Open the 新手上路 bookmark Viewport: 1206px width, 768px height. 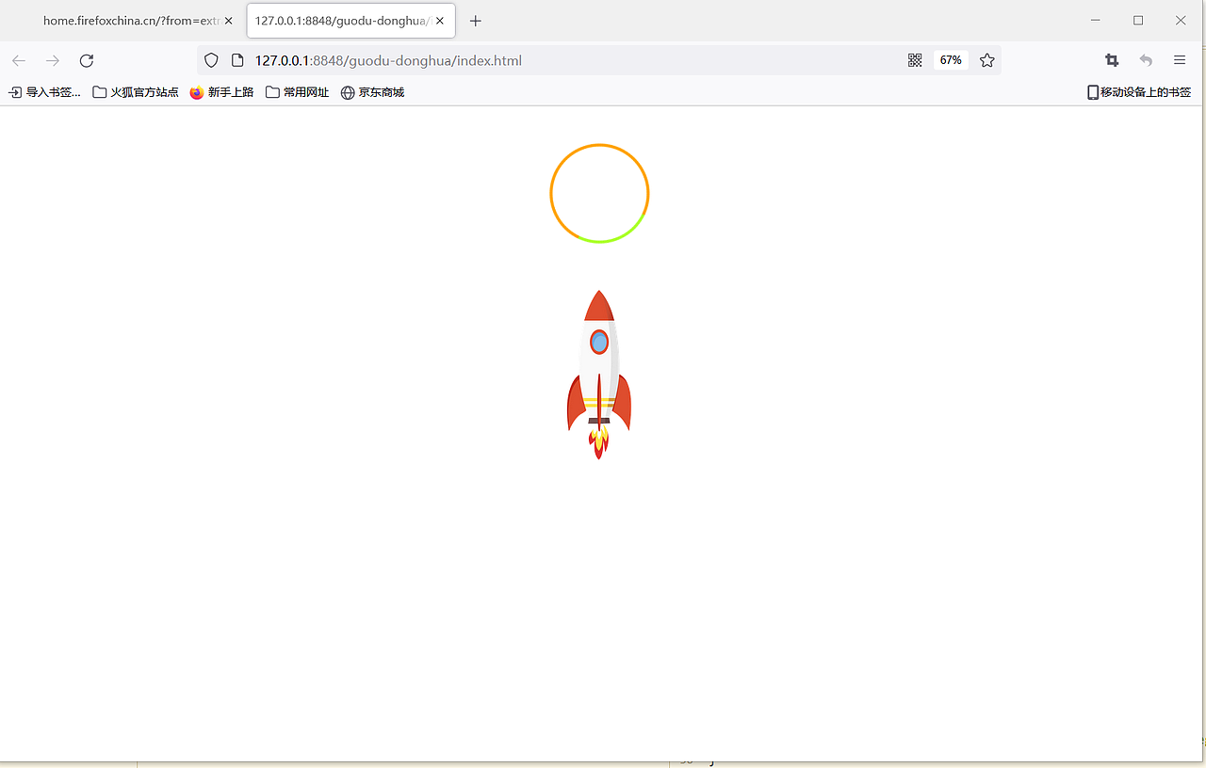pos(221,92)
